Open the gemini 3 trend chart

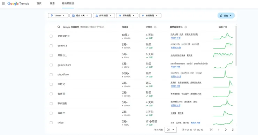pos(223,46)
